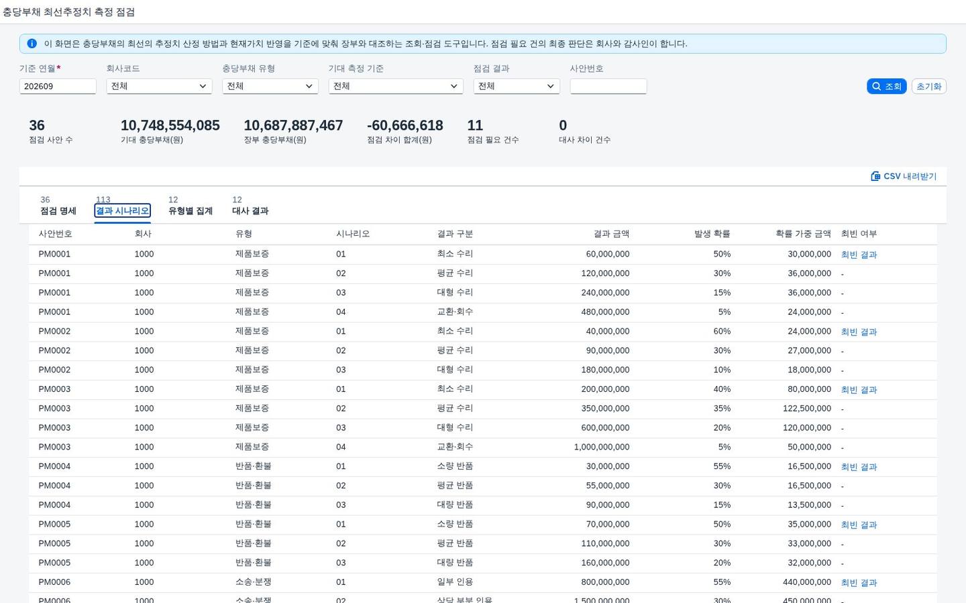This screenshot has width=966, height=603.
Task: Open the 회사코드 dropdown
Action: click(159, 86)
